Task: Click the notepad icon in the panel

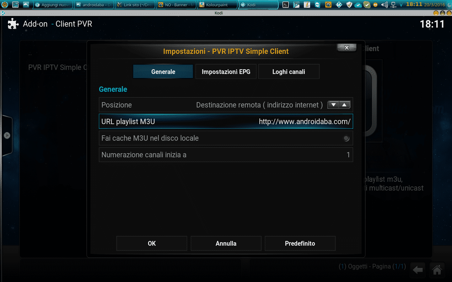Action: [307, 5]
